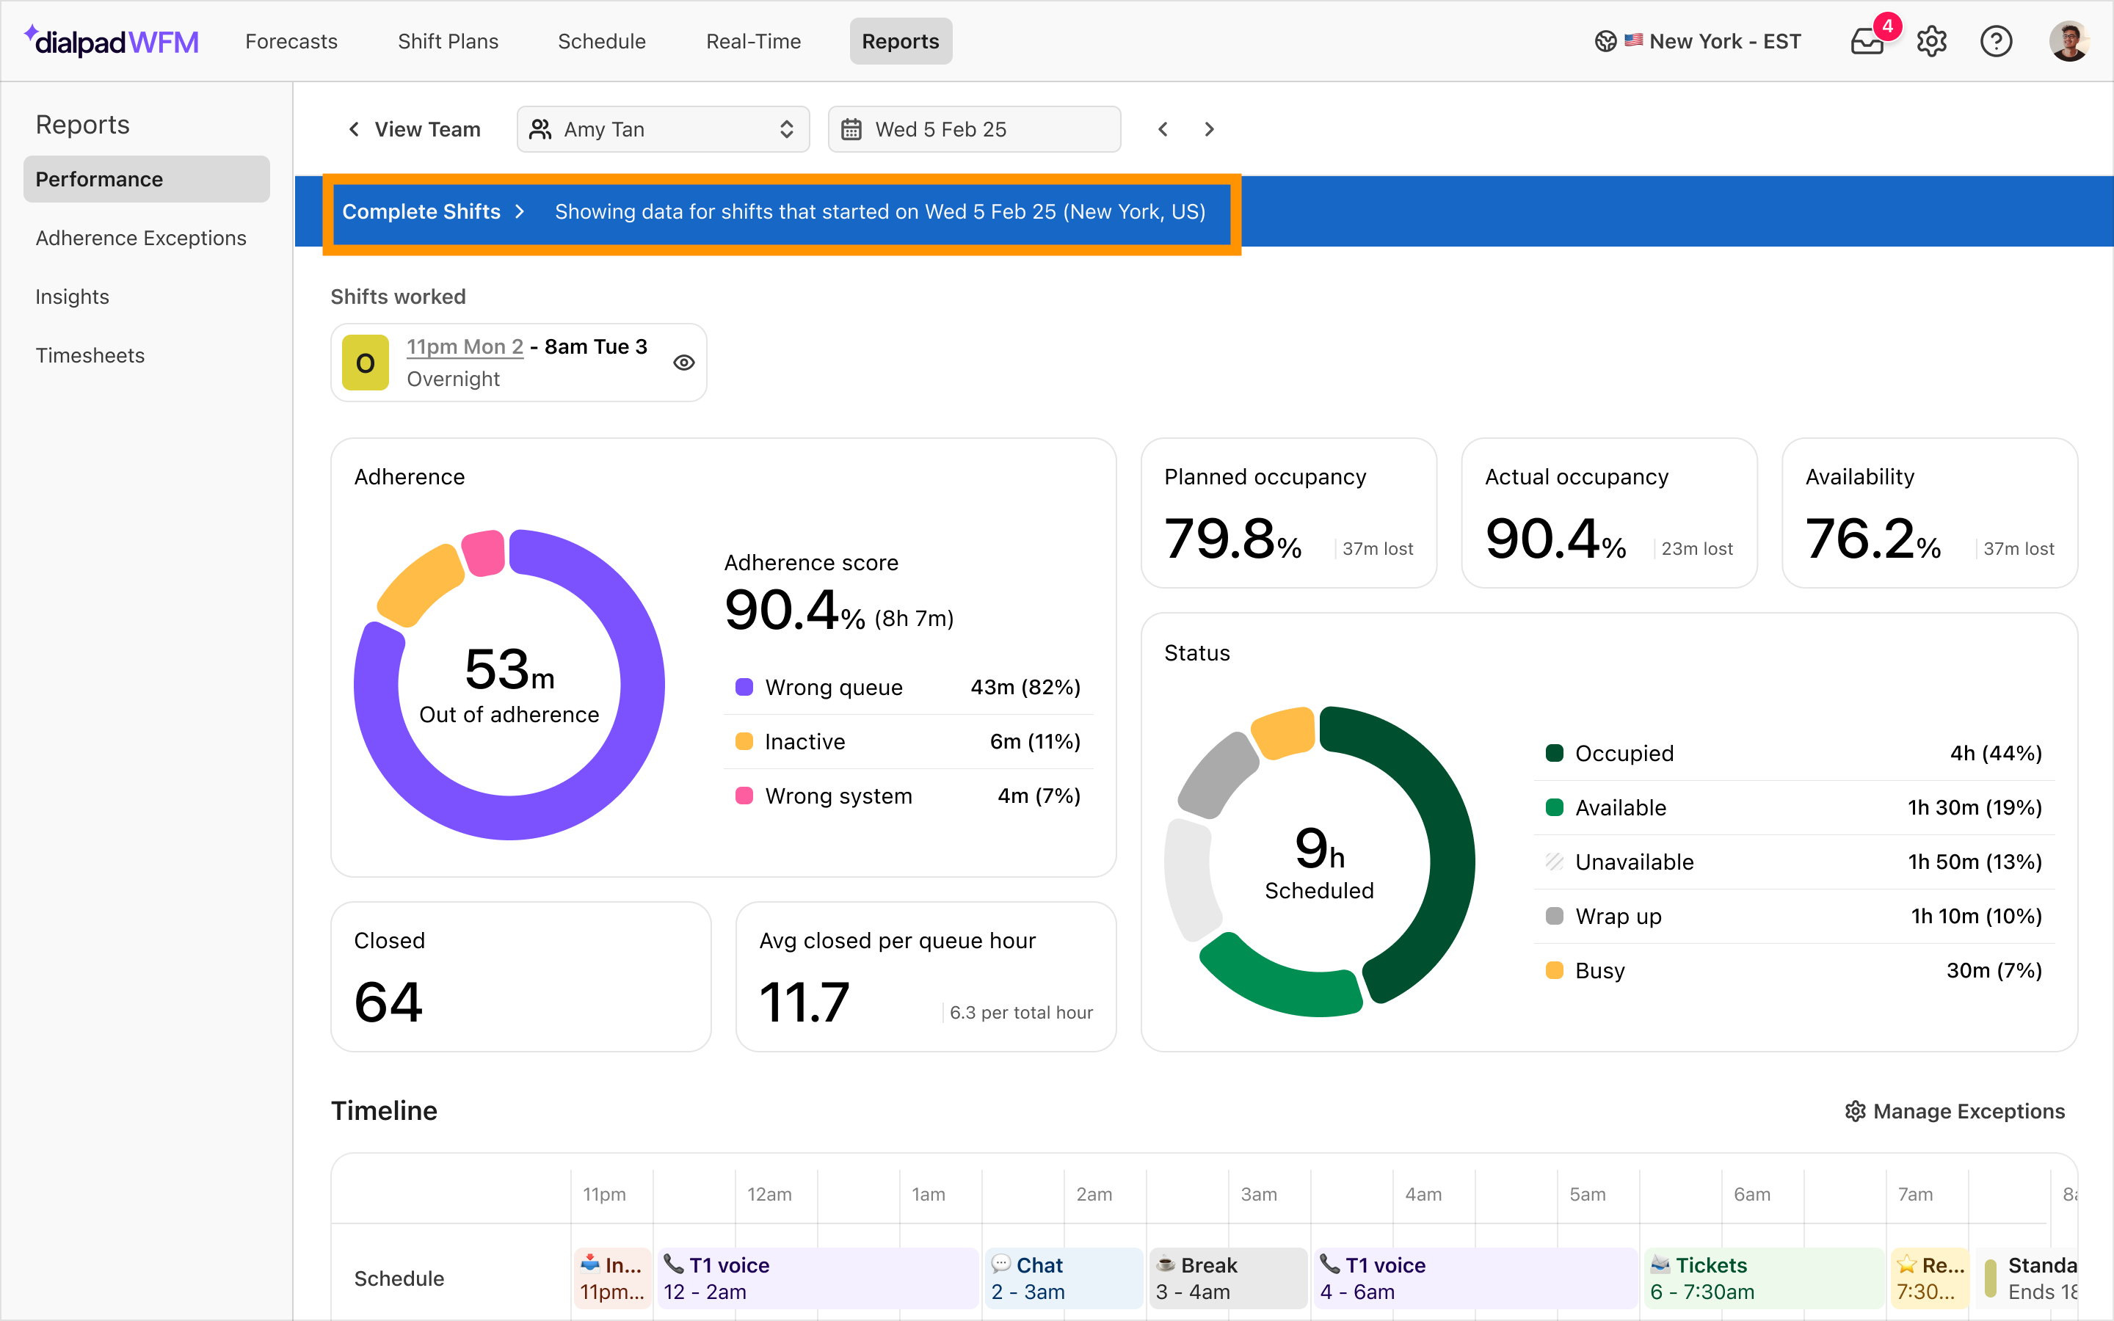Switch to the Schedule tab
This screenshot has width=2114, height=1321.
click(x=602, y=41)
